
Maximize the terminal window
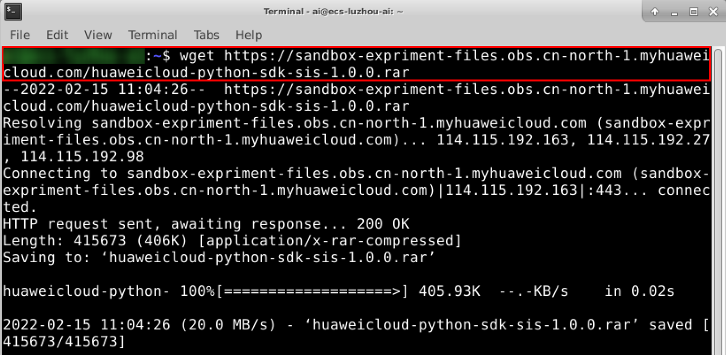pos(694,11)
